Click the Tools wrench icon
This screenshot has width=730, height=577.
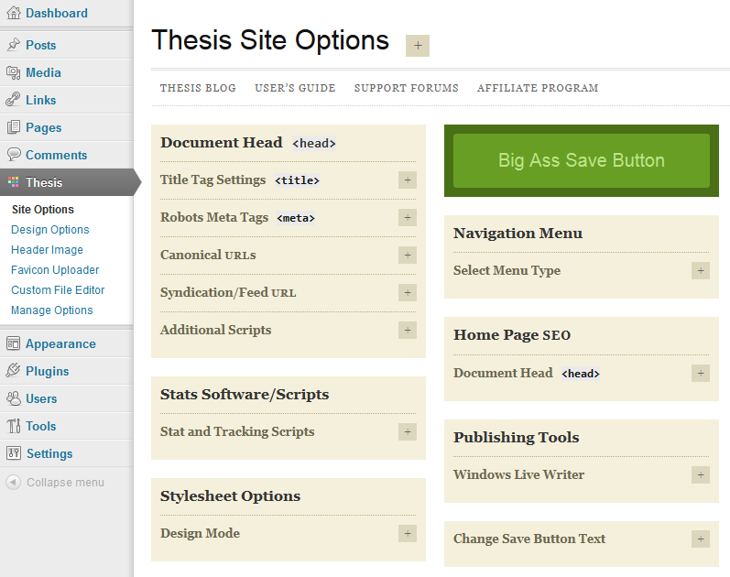[x=14, y=426]
